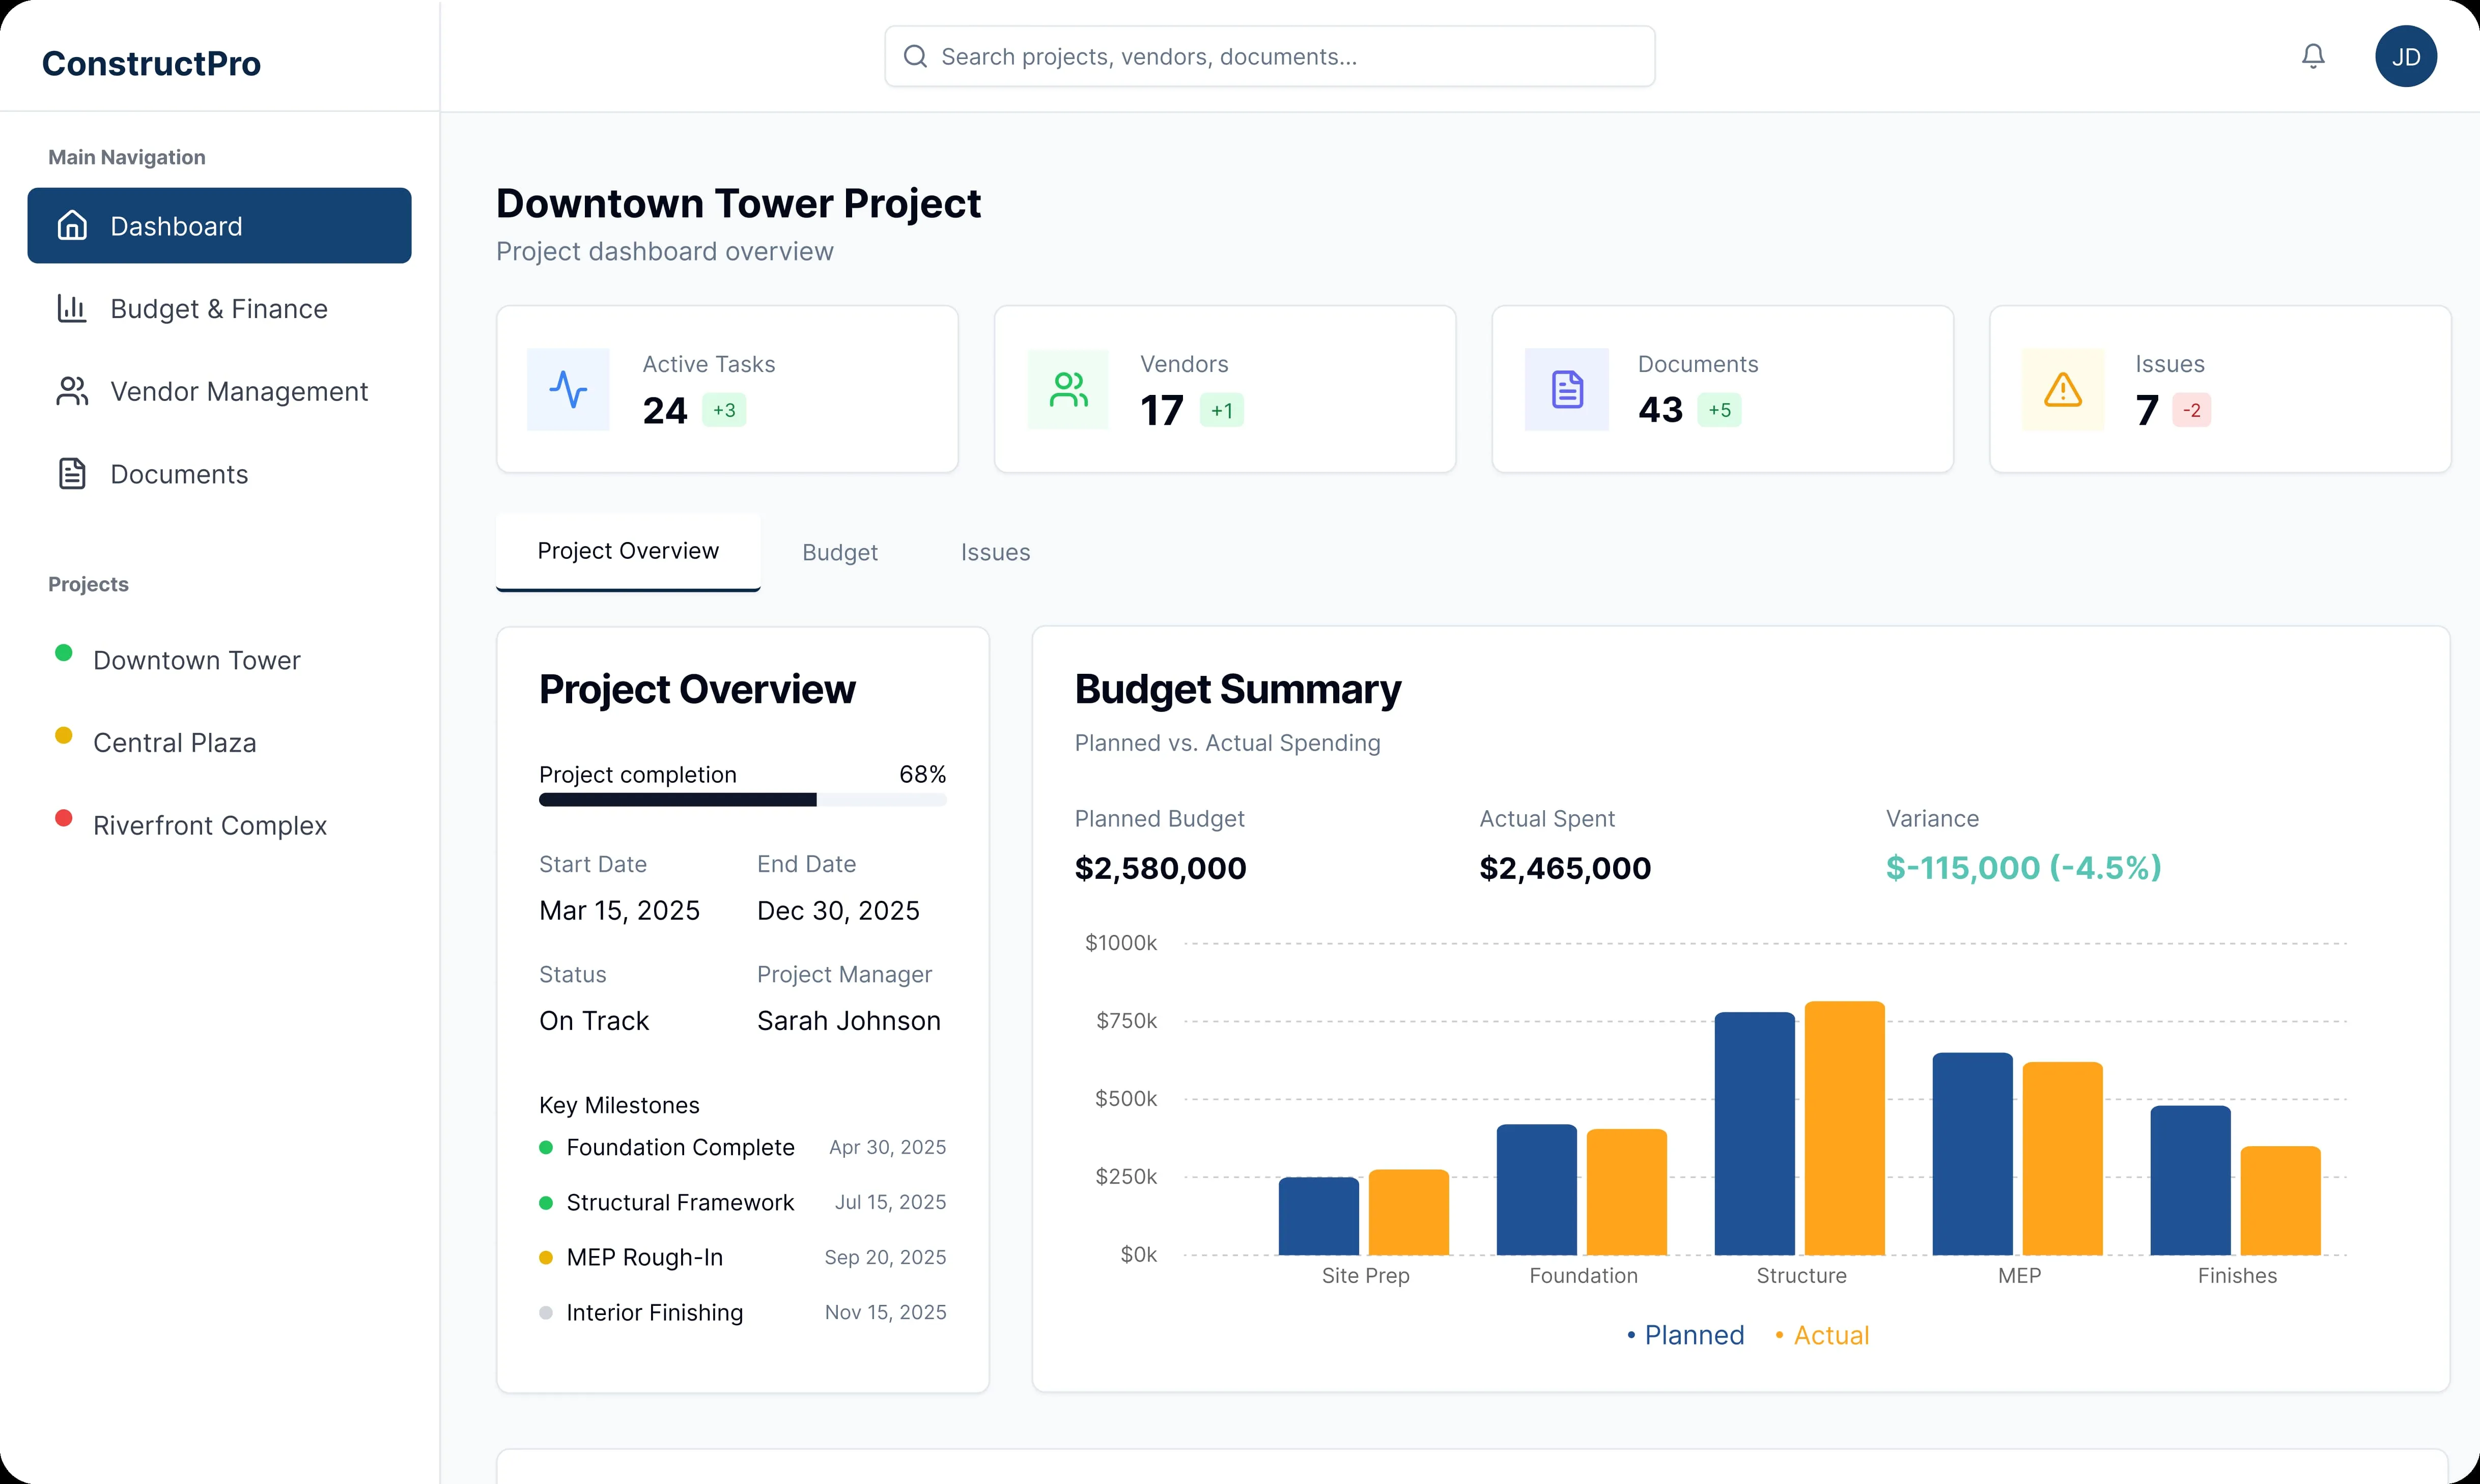Select the Central Plaza project
The height and width of the screenshot is (1484, 2480).
tap(174, 742)
